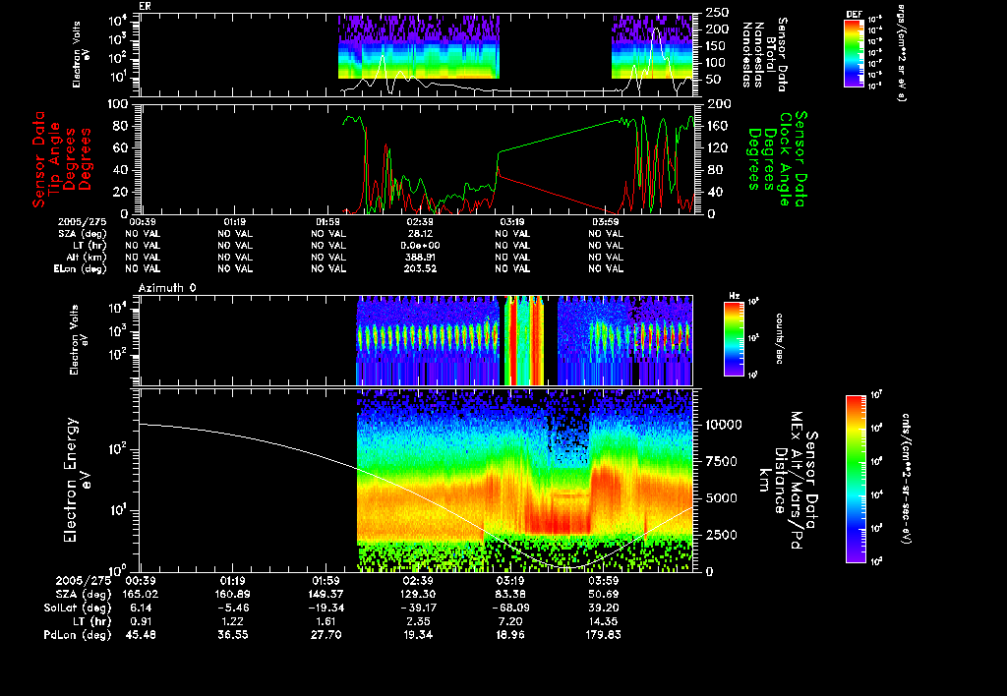Select SZA value 129.30

pos(418,594)
